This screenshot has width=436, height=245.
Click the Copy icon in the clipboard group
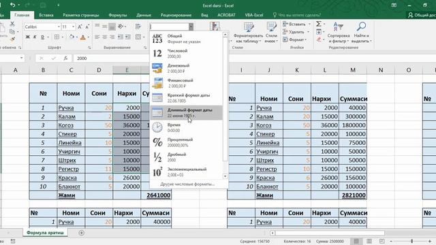tap(12, 32)
